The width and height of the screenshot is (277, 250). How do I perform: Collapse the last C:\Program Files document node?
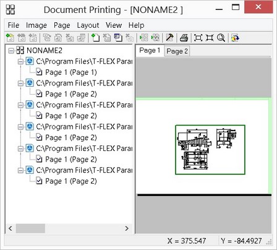[20, 170]
